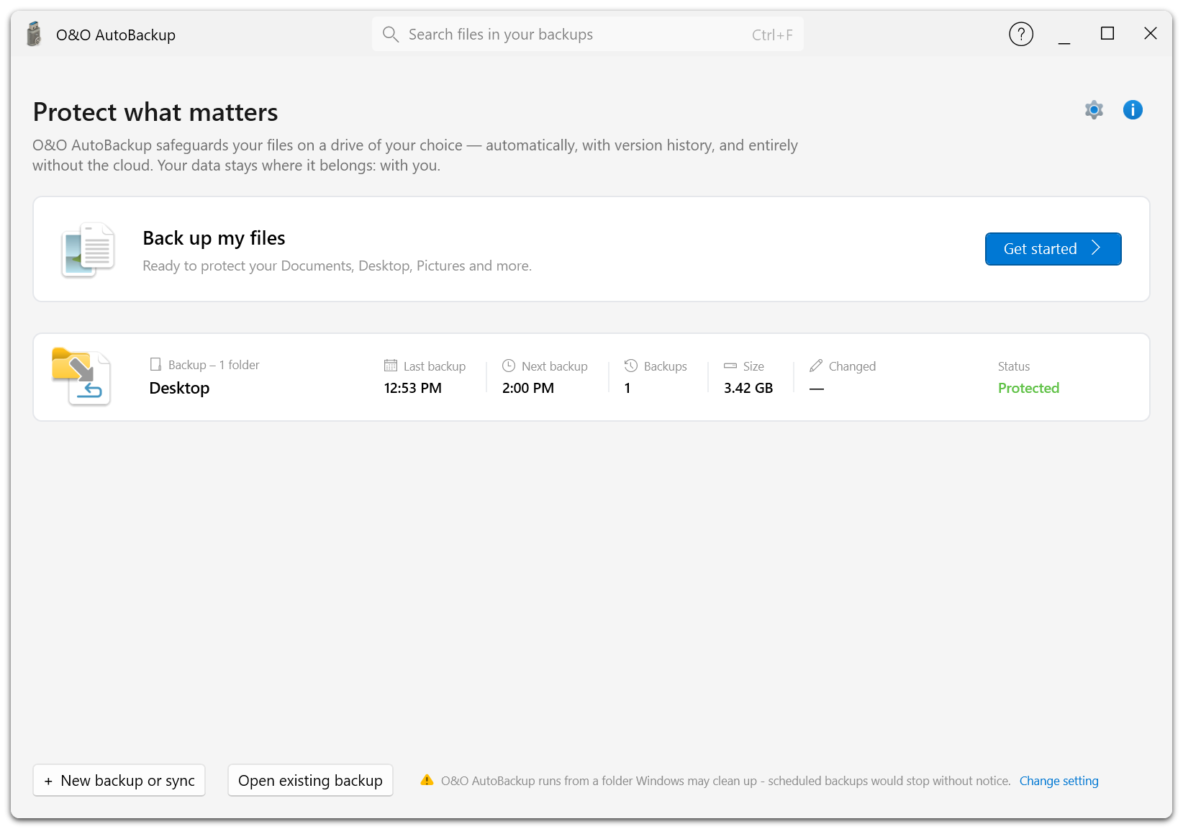
Task: Click the O&O AutoBackup app logo
Action: click(34, 34)
